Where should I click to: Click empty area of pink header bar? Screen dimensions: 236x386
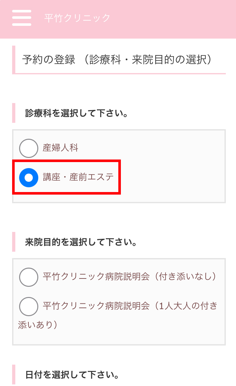(x=175, y=19)
